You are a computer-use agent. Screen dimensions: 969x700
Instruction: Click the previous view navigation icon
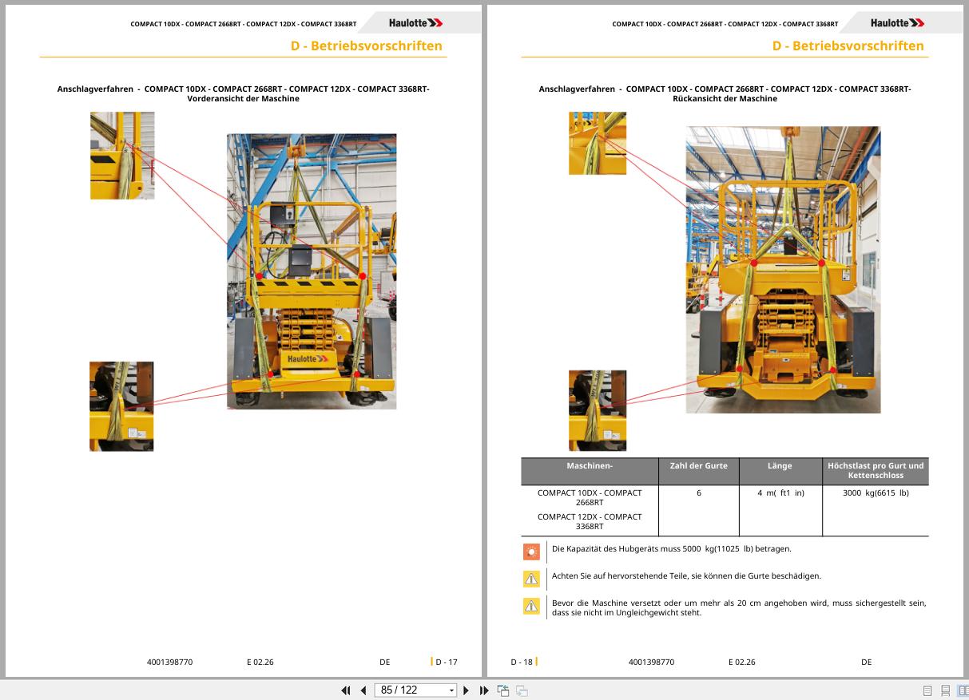tap(503, 690)
